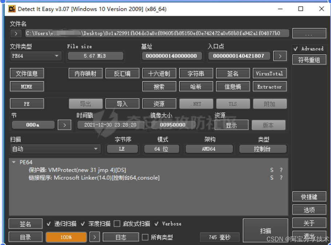Click the MIME button

point(27,87)
